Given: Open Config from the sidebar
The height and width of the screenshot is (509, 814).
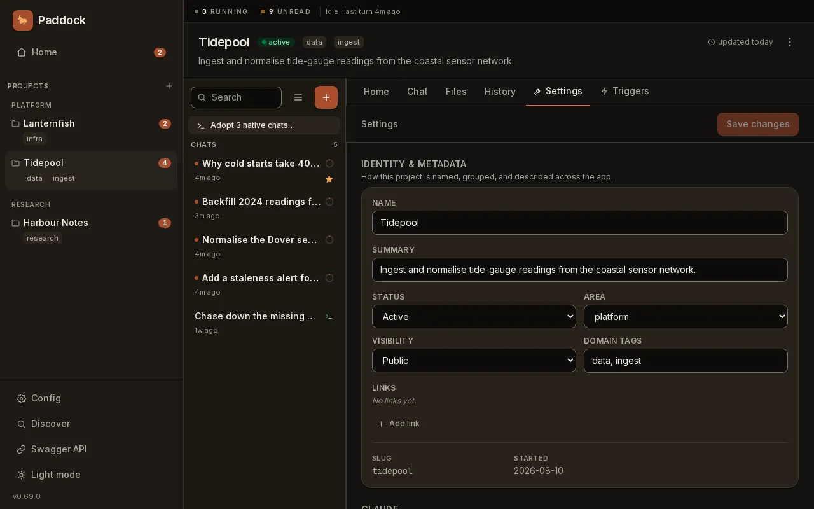Looking at the screenshot, I should tap(91, 398).
